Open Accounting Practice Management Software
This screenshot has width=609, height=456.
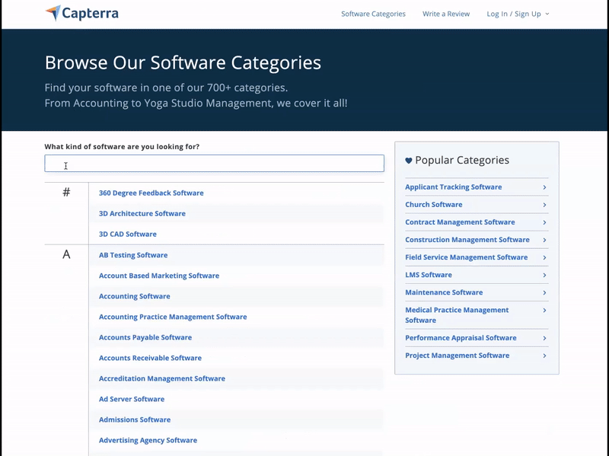173,317
